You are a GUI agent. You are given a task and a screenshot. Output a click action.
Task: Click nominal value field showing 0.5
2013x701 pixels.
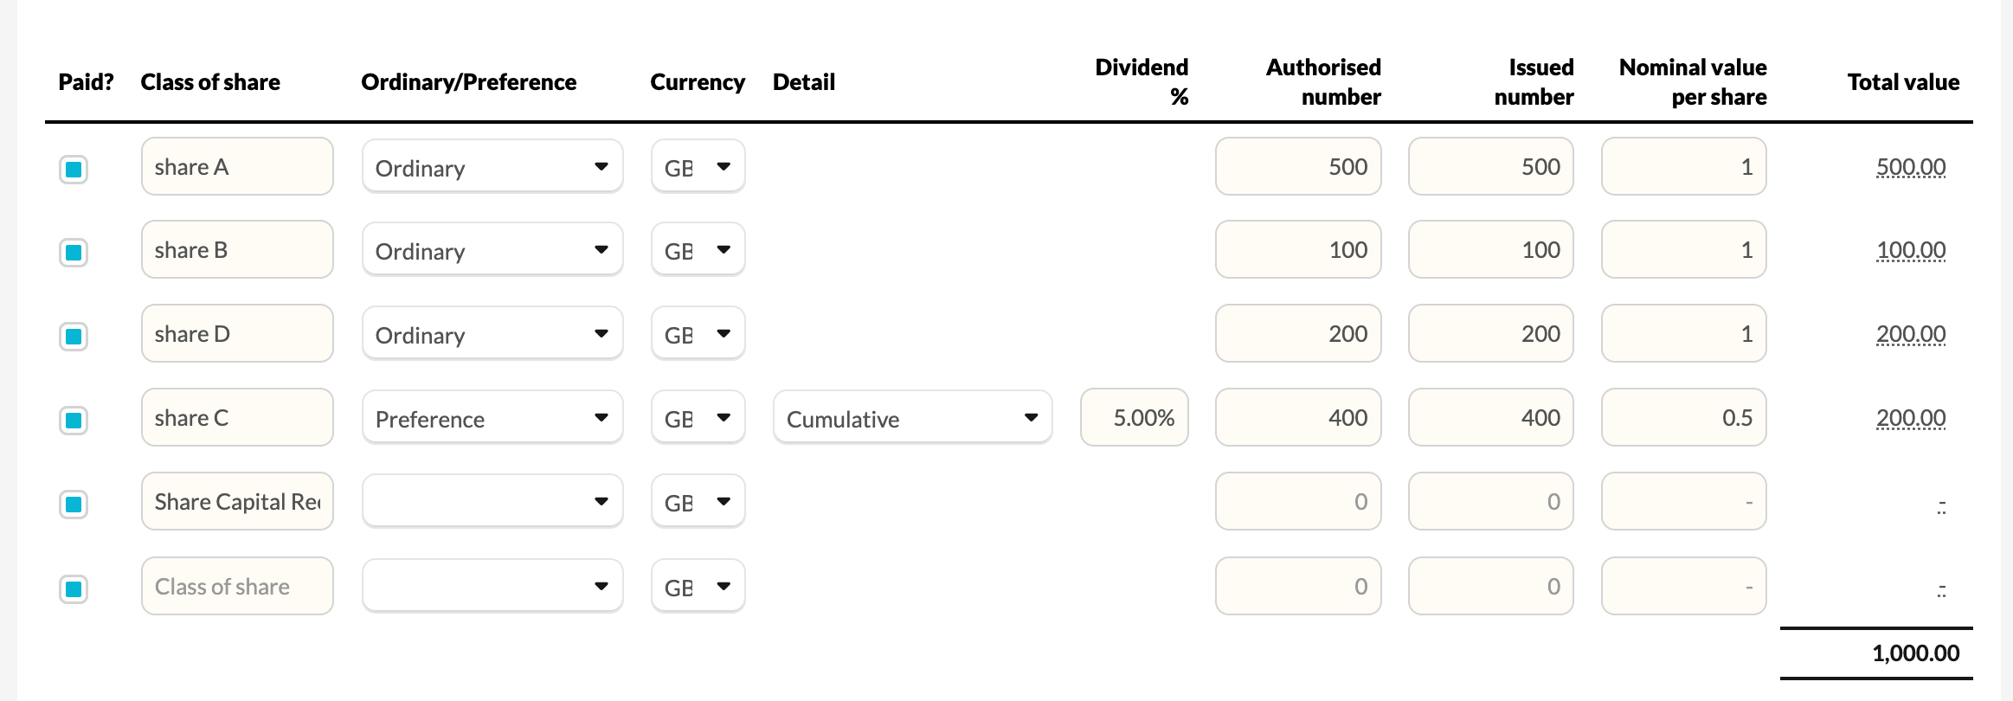pos(1683,417)
